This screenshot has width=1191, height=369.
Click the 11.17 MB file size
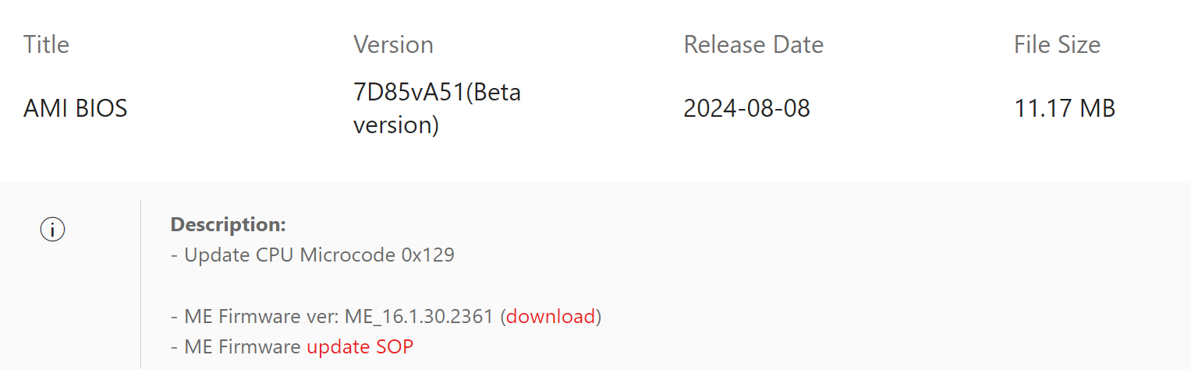(x=1064, y=108)
